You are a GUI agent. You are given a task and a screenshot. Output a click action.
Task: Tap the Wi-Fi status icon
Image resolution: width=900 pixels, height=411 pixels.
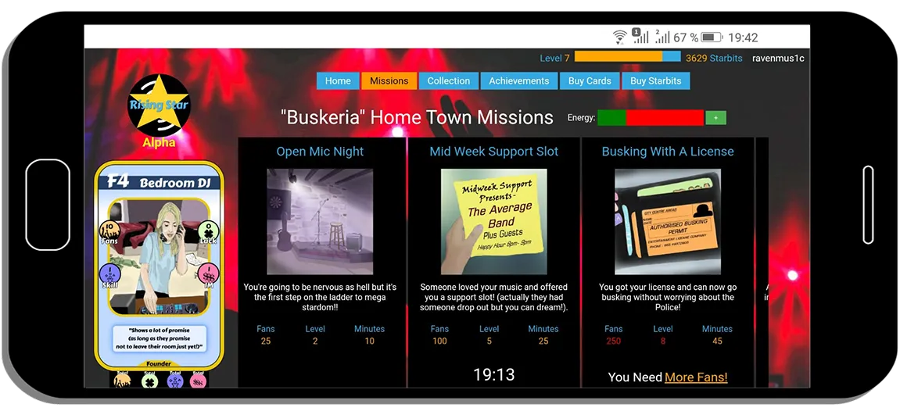click(620, 38)
